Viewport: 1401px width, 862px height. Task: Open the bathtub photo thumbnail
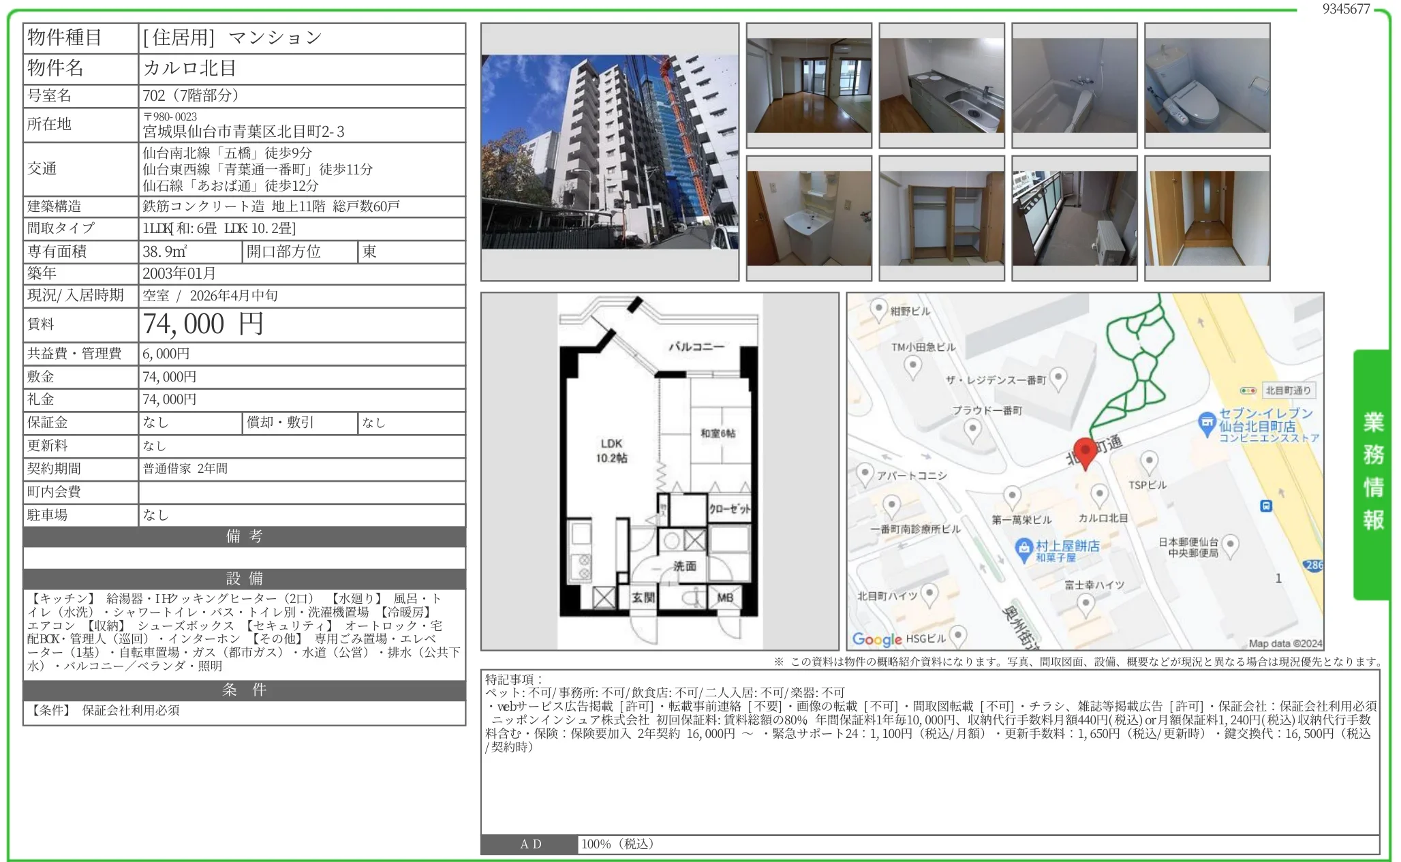[1074, 85]
